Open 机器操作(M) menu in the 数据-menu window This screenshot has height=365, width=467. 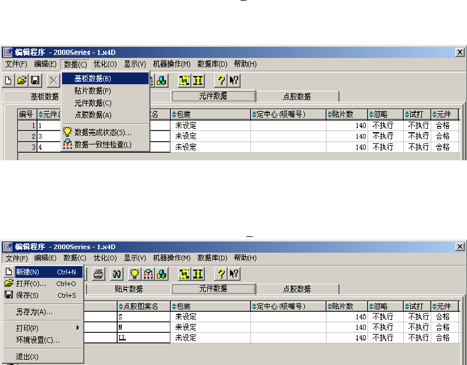point(171,64)
